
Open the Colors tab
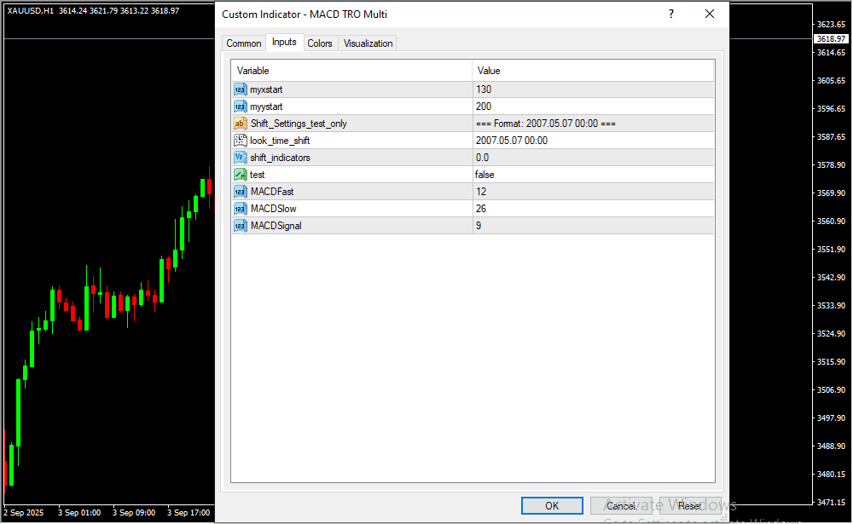(x=320, y=43)
